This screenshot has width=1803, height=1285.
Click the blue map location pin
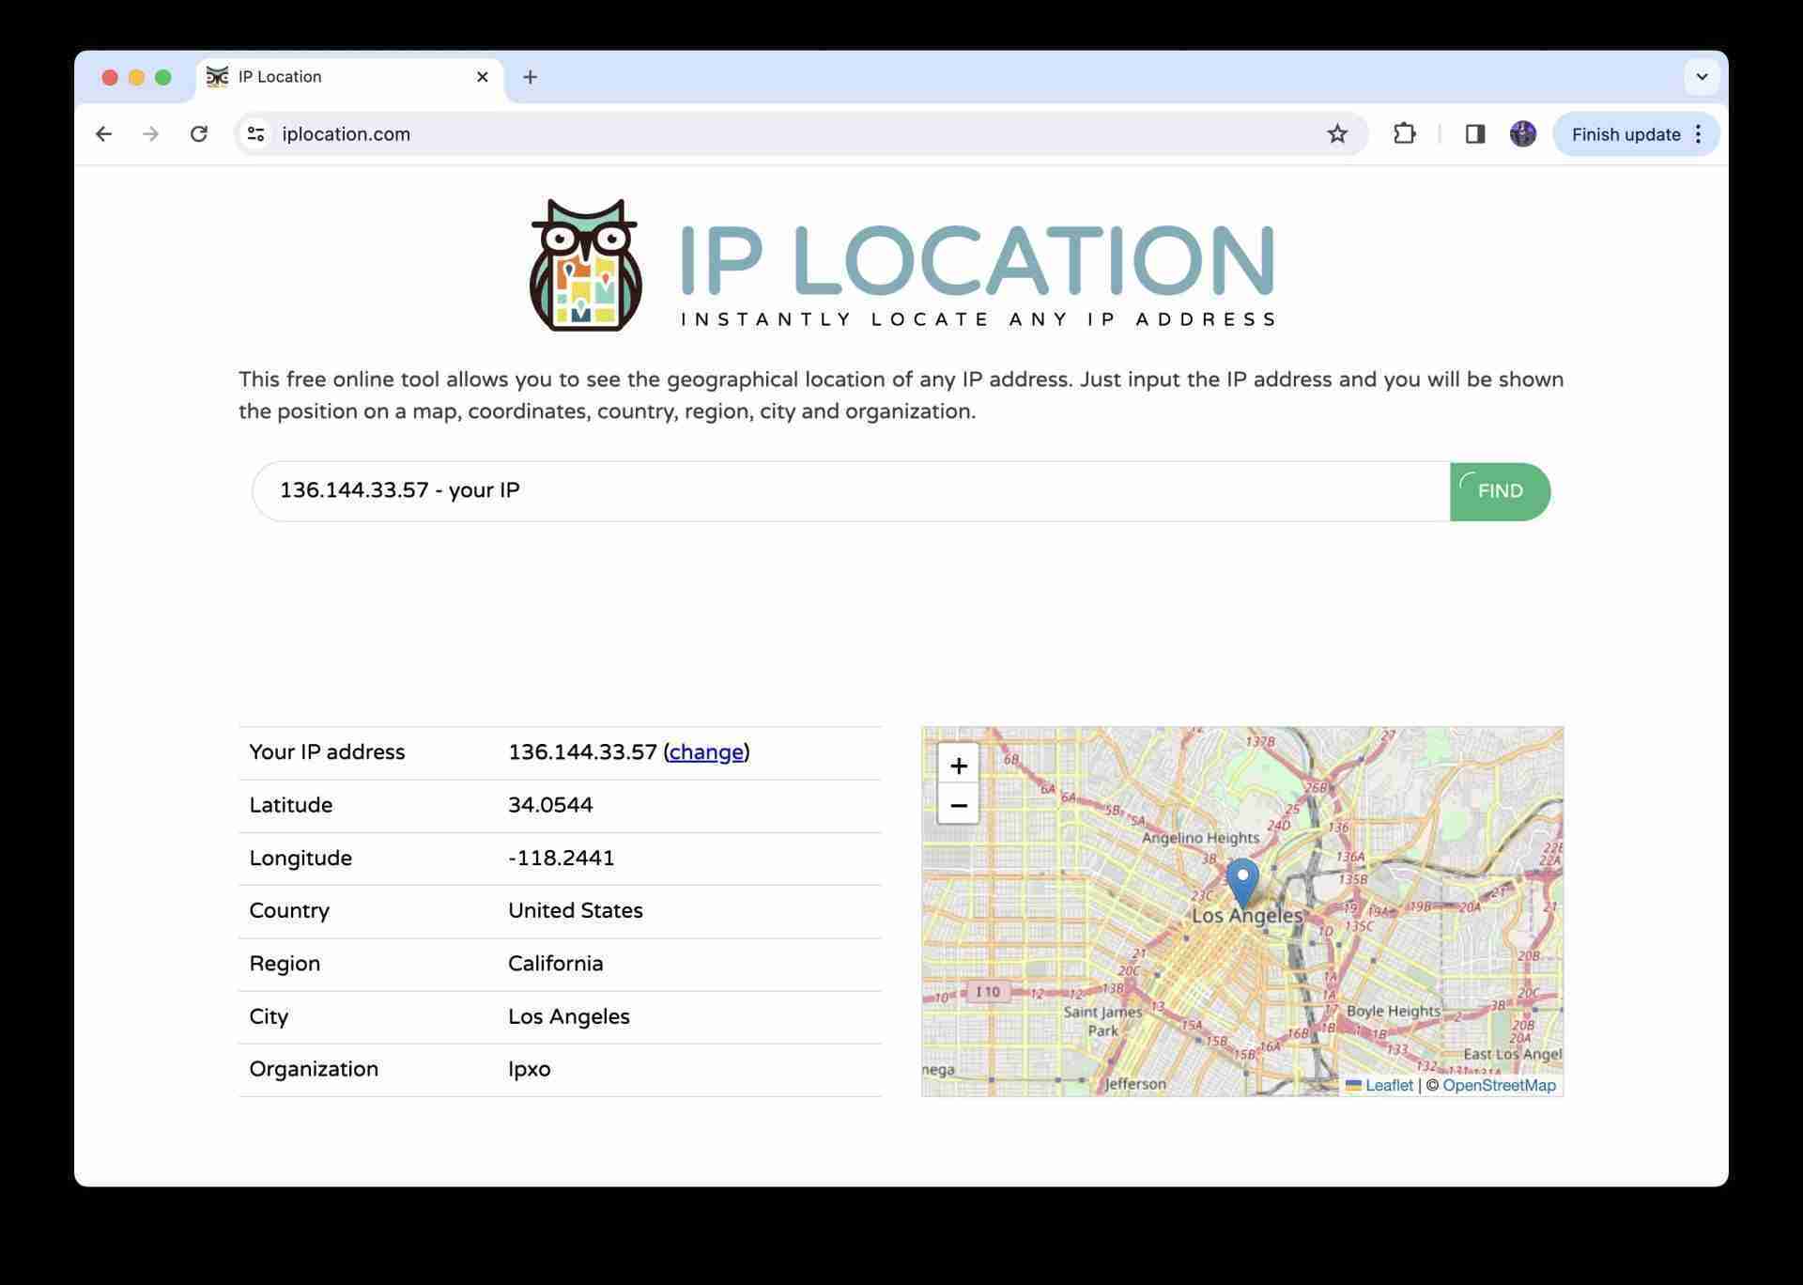1242,882
